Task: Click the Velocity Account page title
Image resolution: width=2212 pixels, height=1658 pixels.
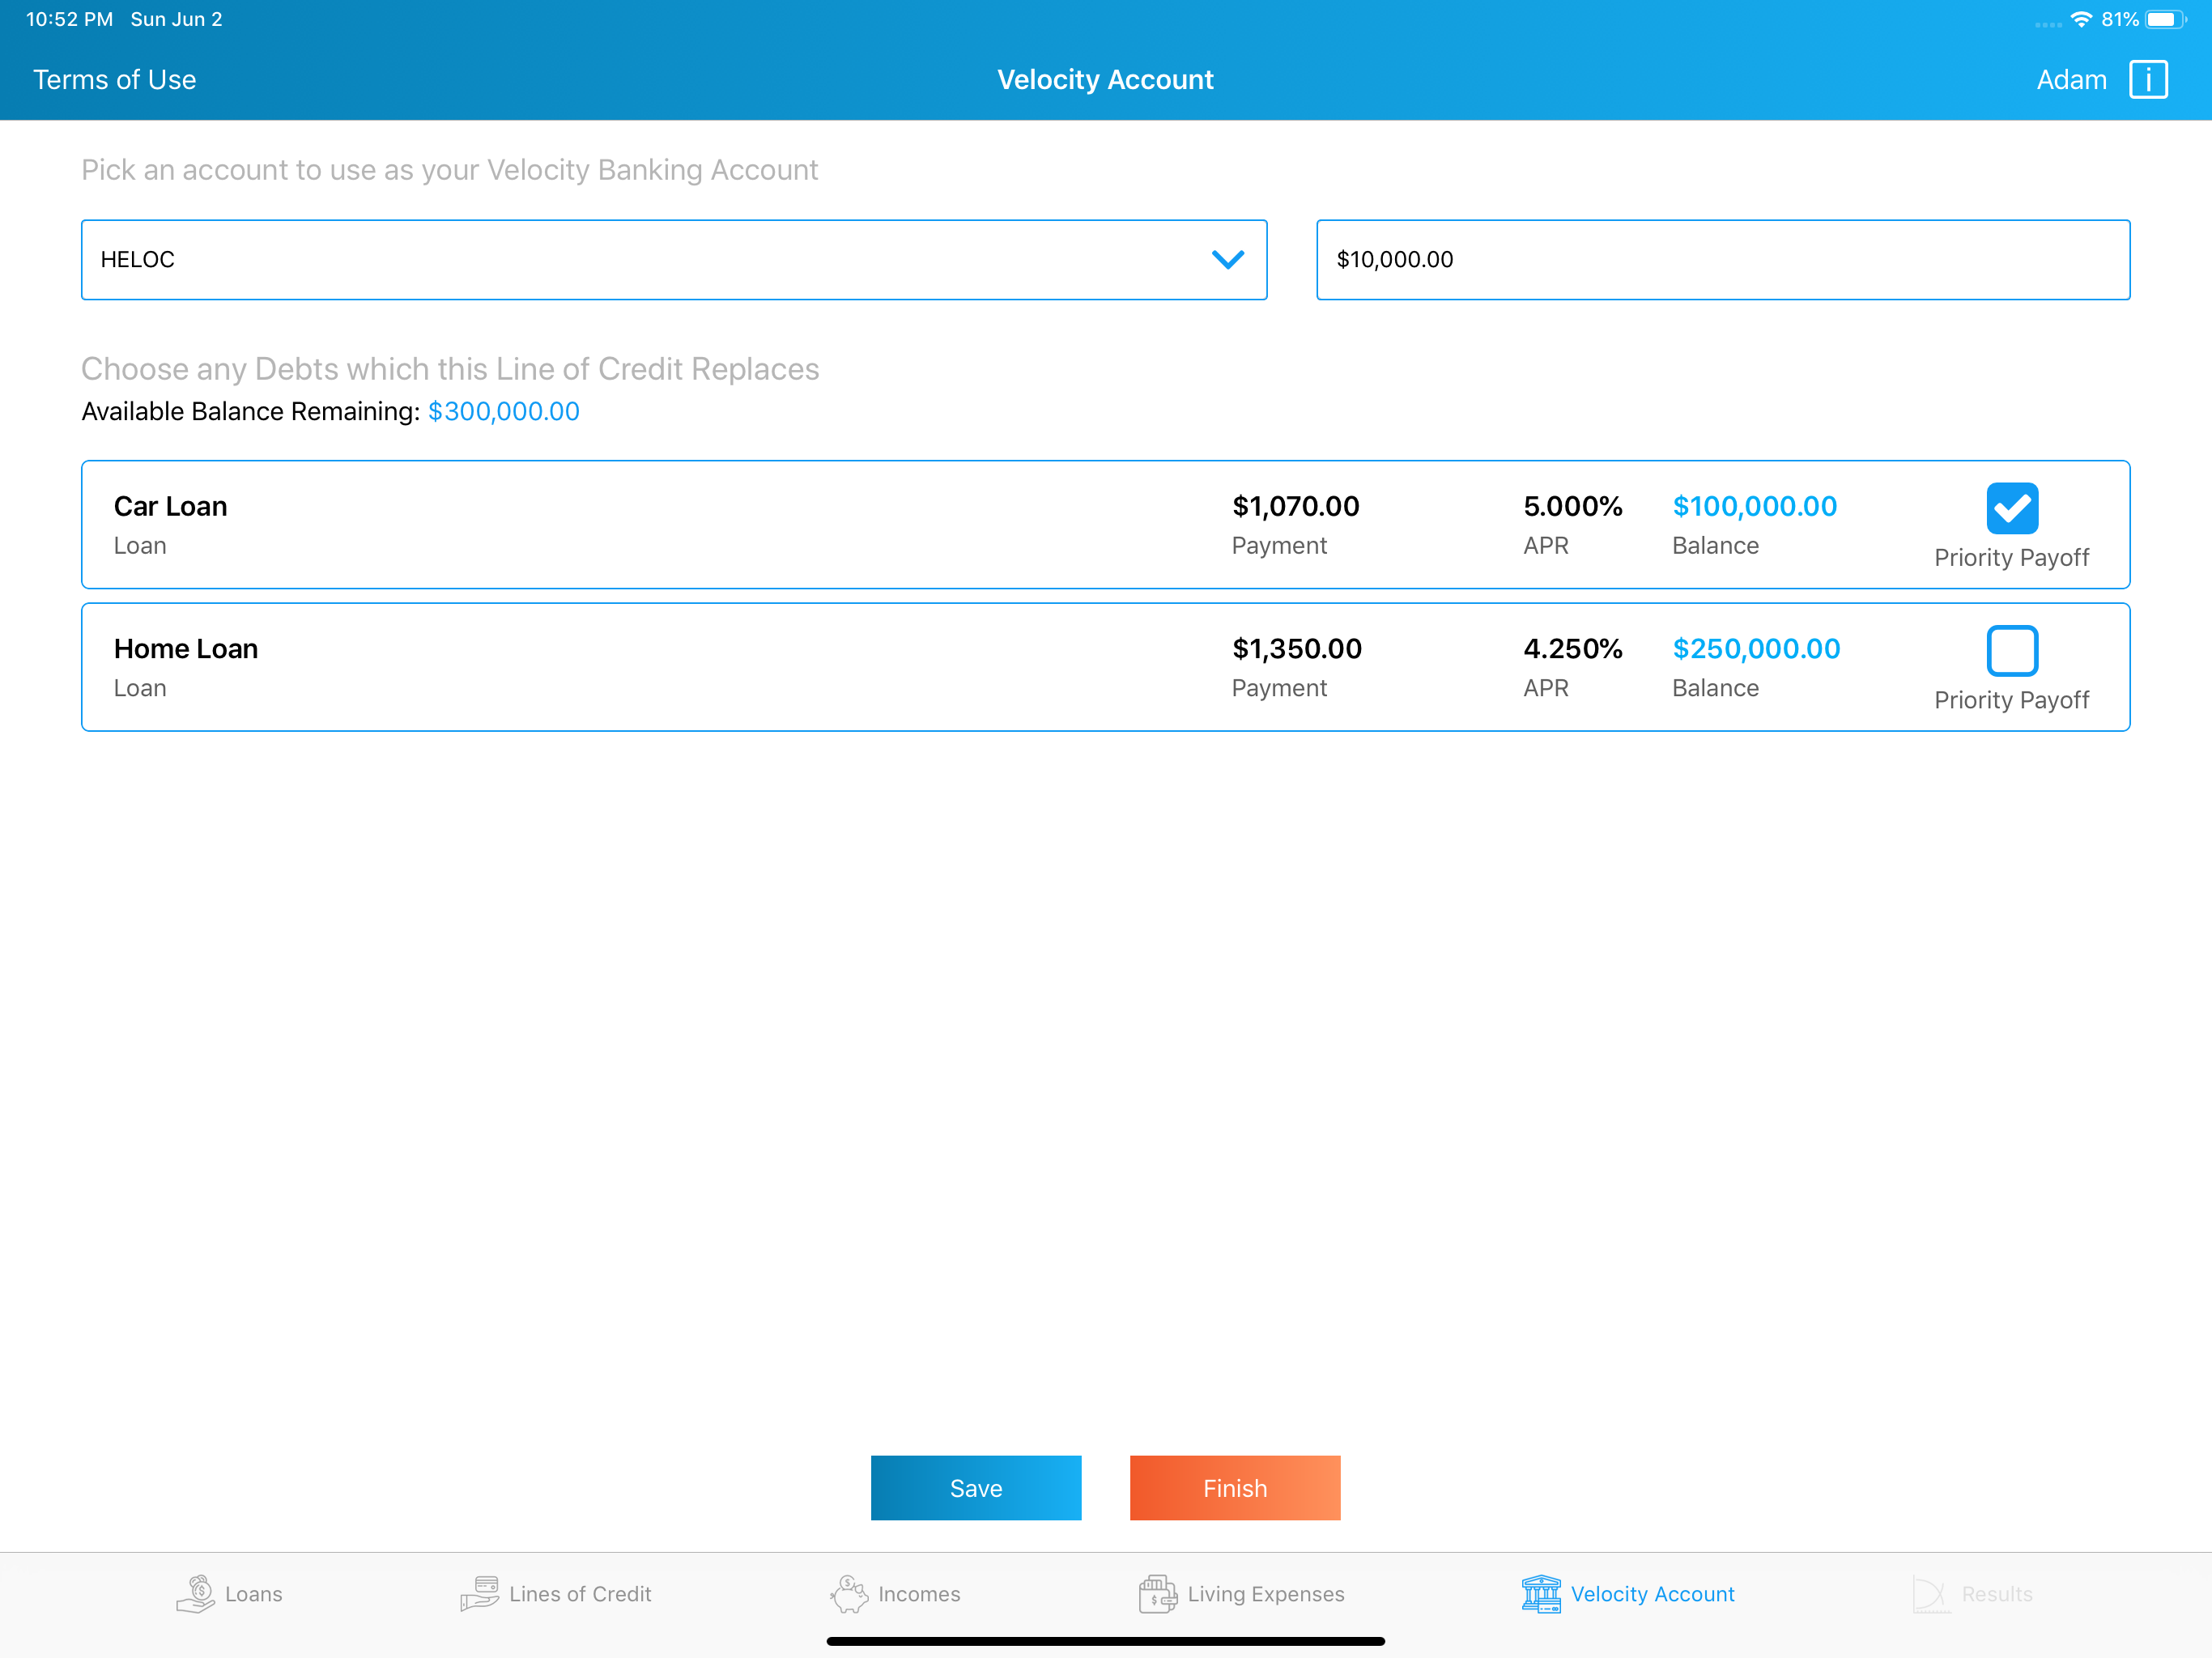Action: (1106, 80)
